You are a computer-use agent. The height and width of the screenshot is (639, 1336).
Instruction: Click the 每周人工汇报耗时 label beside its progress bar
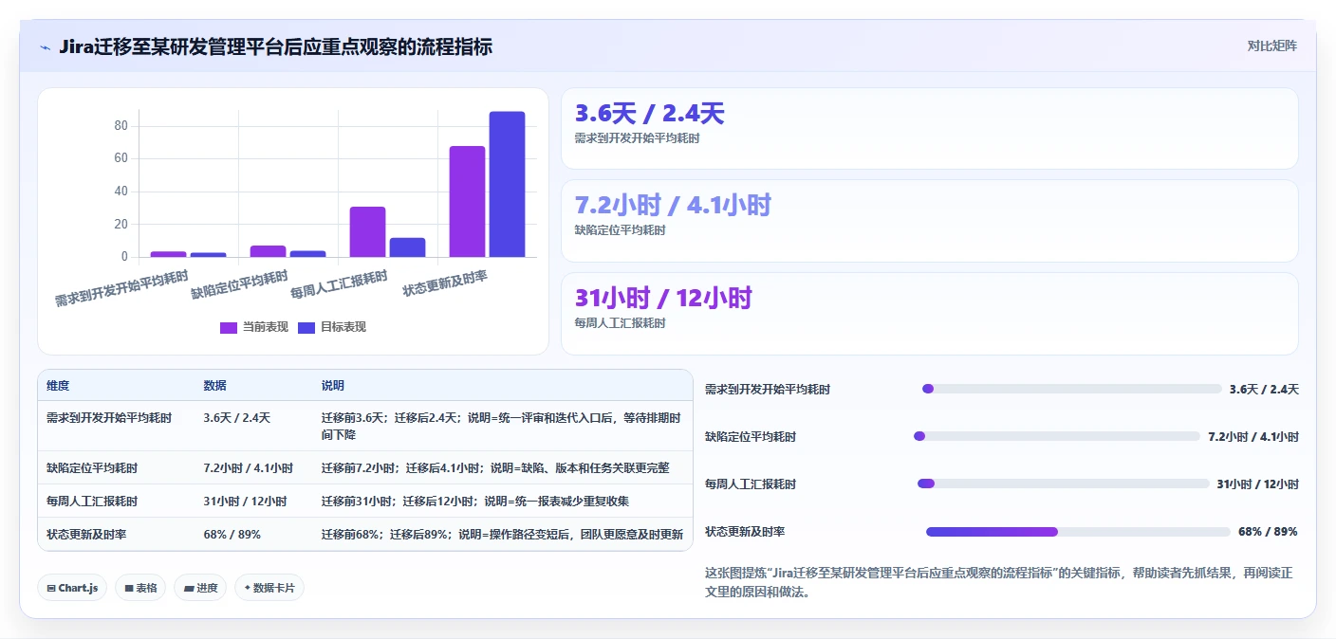[x=751, y=484]
